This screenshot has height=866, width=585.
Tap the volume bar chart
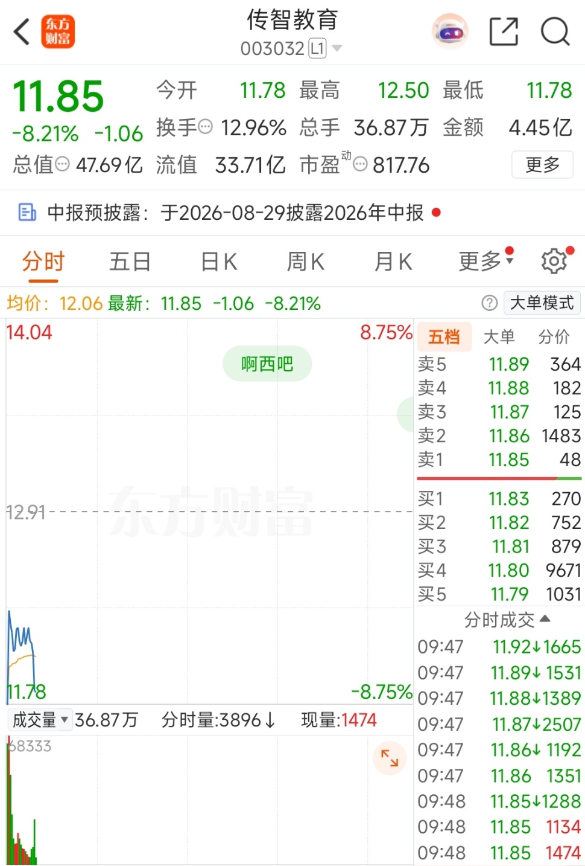[x=209, y=800]
